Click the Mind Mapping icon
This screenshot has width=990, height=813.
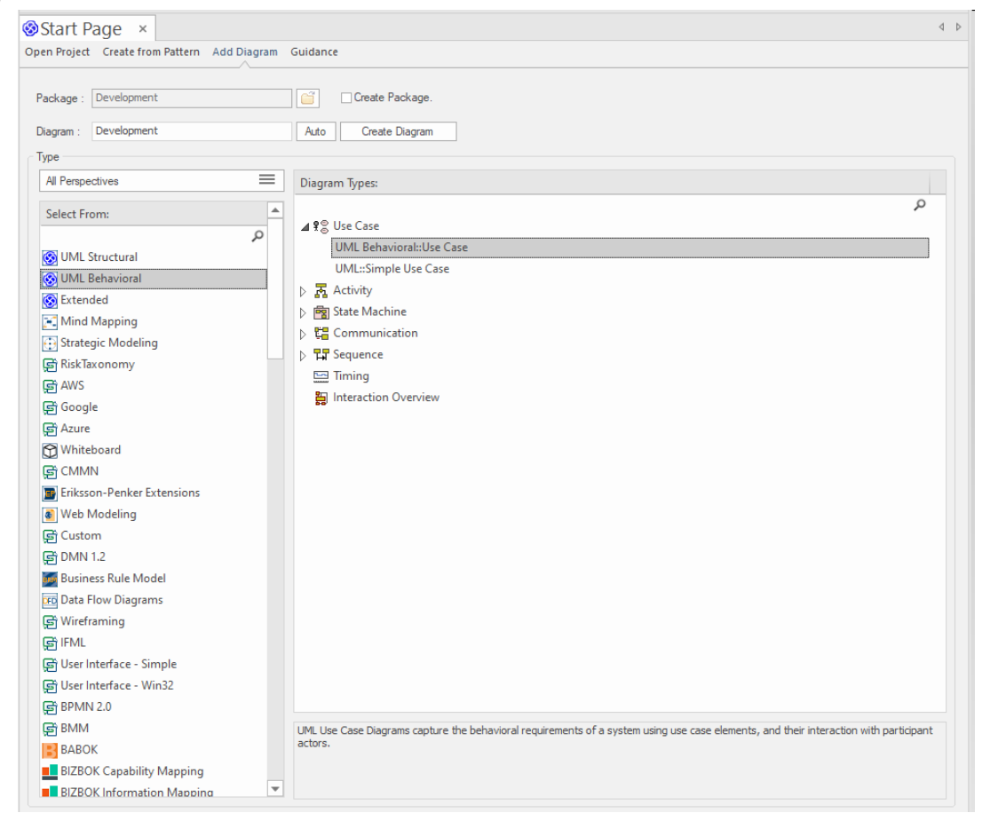point(49,322)
